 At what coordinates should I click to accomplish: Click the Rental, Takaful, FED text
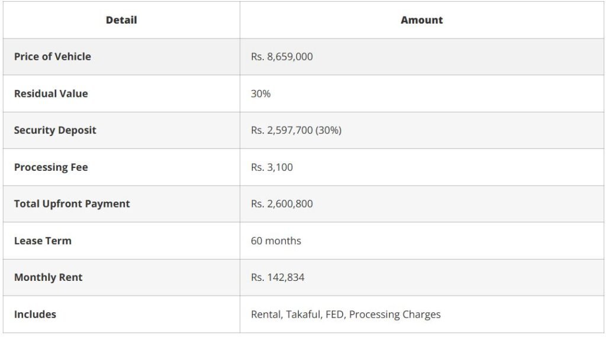(x=298, y=315)
